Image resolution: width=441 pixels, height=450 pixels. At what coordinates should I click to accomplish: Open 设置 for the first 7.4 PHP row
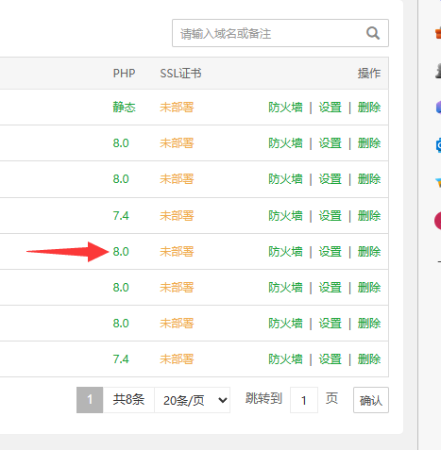(x=330, y=216)
